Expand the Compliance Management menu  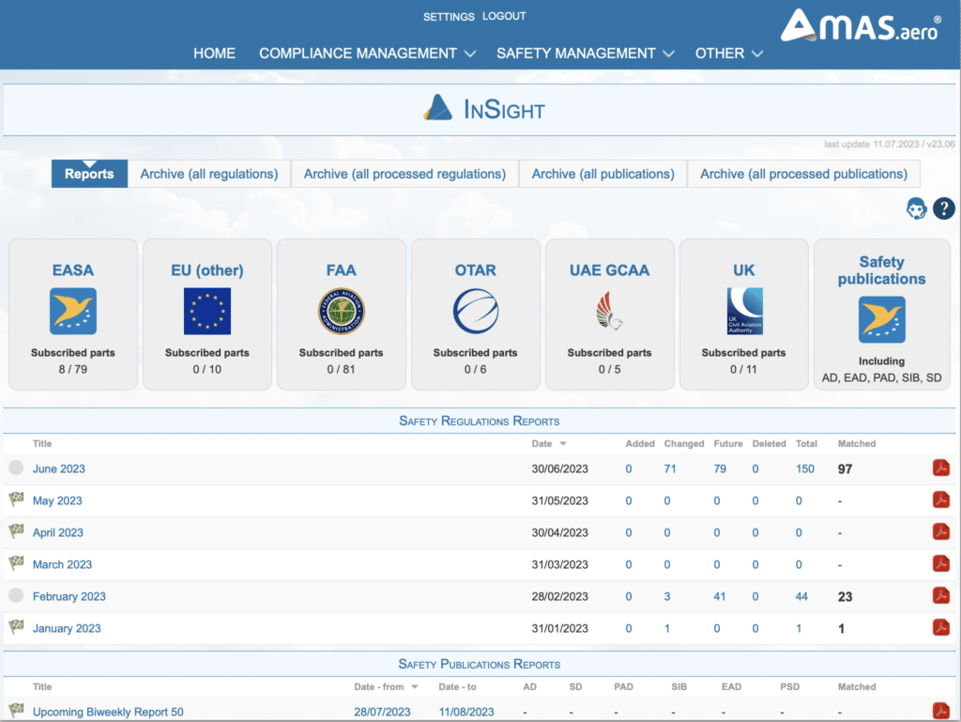pyautogui.click(x=367, y=54)
